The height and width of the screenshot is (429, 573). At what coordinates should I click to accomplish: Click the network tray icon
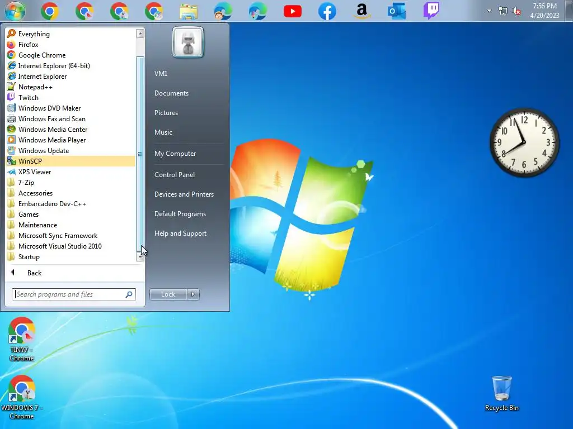503,11
